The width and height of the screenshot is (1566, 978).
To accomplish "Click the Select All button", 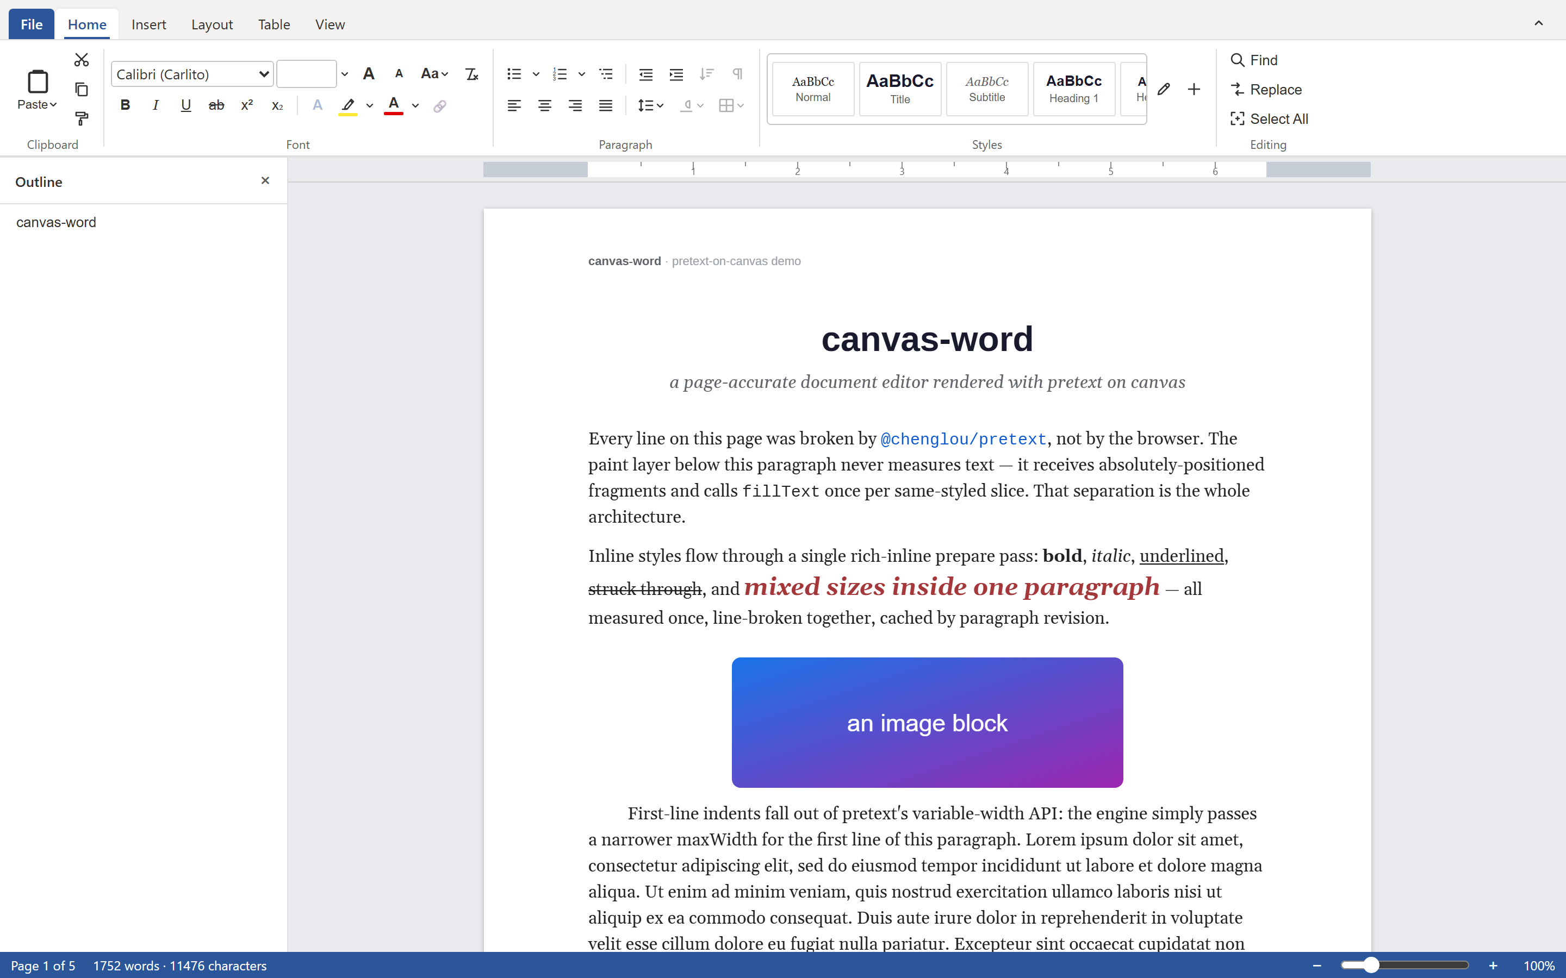I will [x=1270, y=118].
